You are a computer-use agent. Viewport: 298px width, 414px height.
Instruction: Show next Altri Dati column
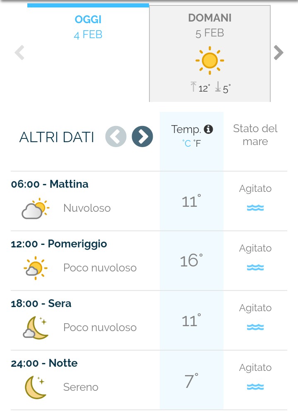[x=142, y=136]
